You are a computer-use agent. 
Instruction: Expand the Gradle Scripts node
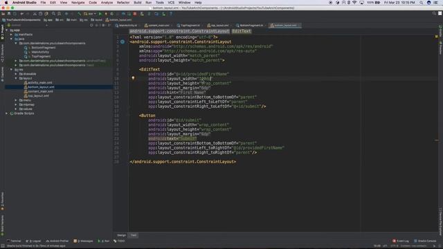pyautogui.click(x=7, y=113)
